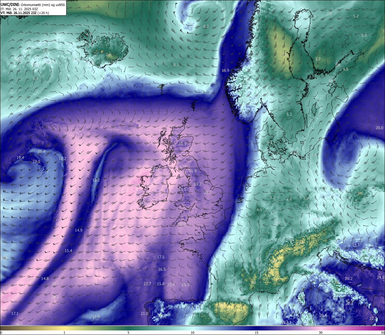
Task: Click the 4.6 value over Belgium
Action: point(259,210)
